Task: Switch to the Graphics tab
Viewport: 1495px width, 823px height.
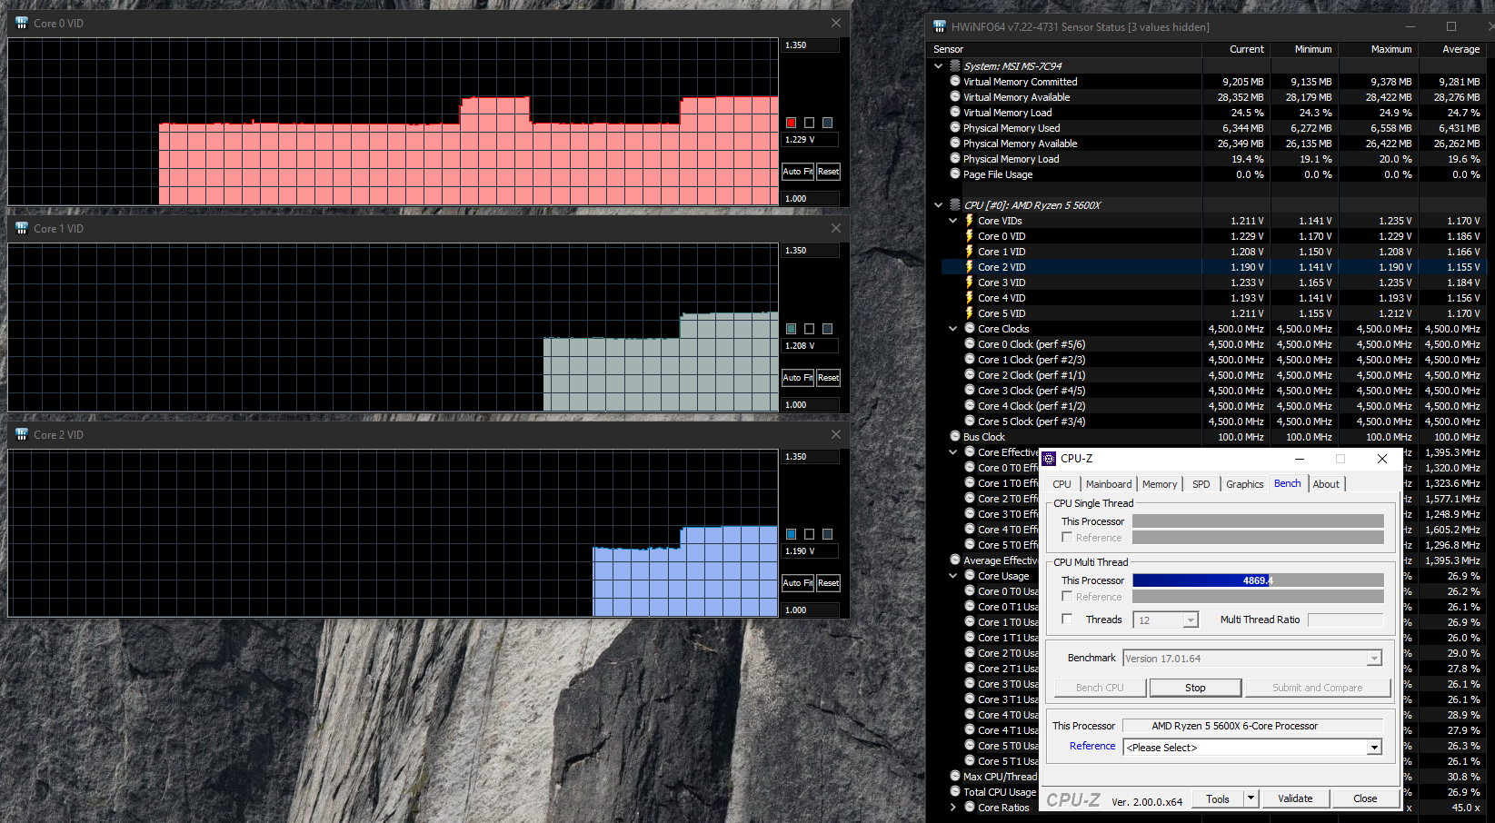Action: point(1244,484)
